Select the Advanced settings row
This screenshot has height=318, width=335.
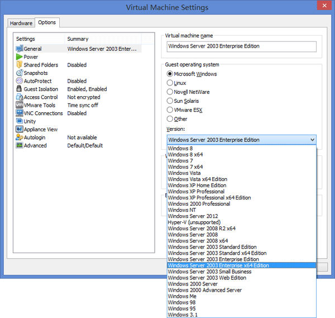pos(35,145)
